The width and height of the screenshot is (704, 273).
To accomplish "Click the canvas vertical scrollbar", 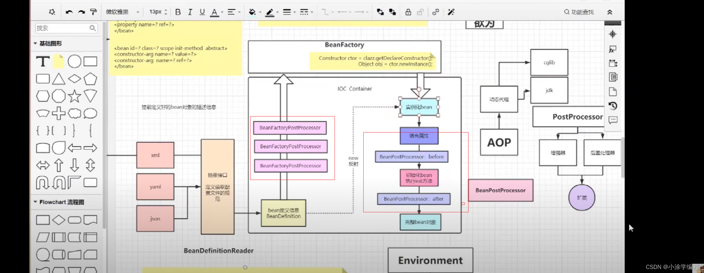I will point(623,157).
